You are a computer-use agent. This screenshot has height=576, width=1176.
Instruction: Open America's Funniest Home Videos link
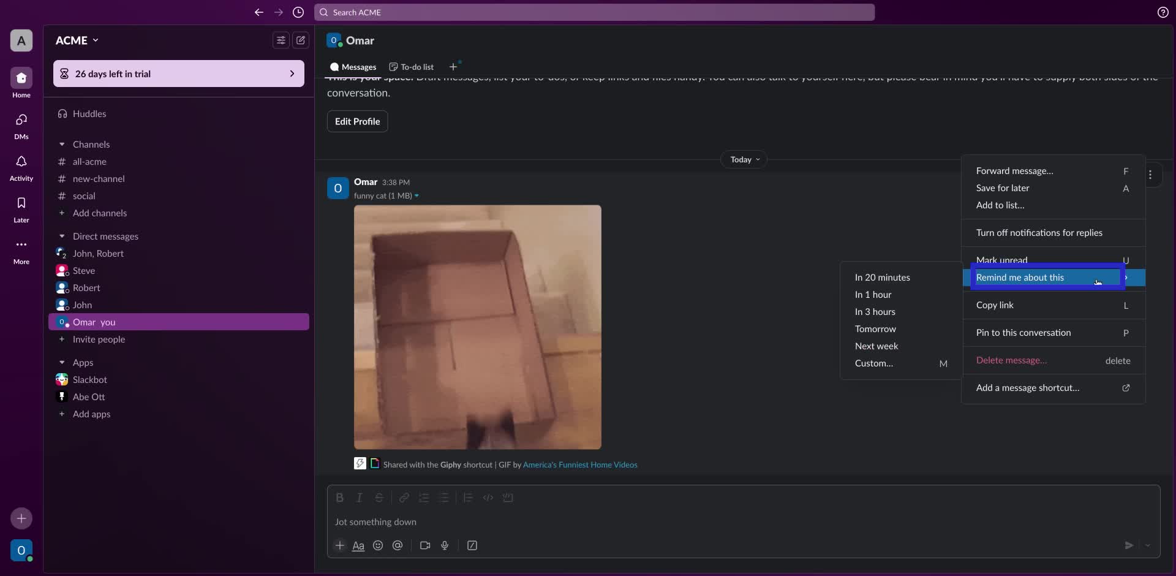579,464
